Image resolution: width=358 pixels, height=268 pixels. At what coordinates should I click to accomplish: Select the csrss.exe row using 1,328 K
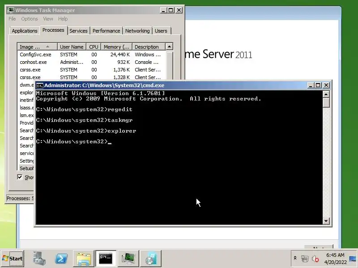[91, 77]
